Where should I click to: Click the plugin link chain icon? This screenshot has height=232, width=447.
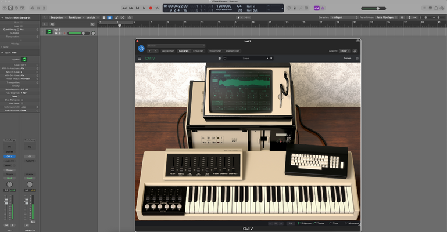355,51
